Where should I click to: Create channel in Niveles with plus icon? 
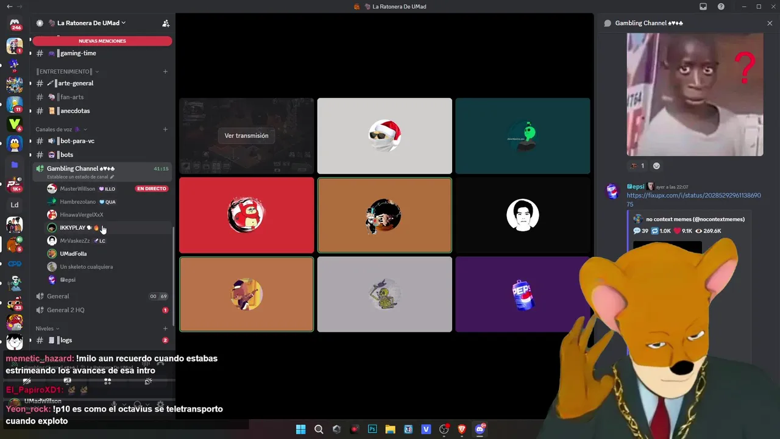165,328
